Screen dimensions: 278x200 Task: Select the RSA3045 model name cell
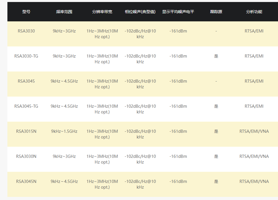click(26, 81)
